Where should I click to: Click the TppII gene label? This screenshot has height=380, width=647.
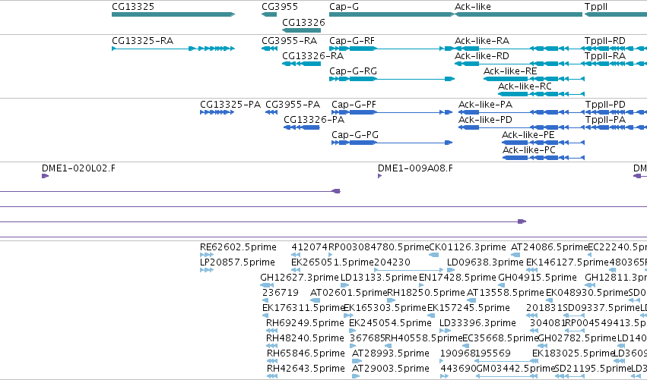point(596,7)
